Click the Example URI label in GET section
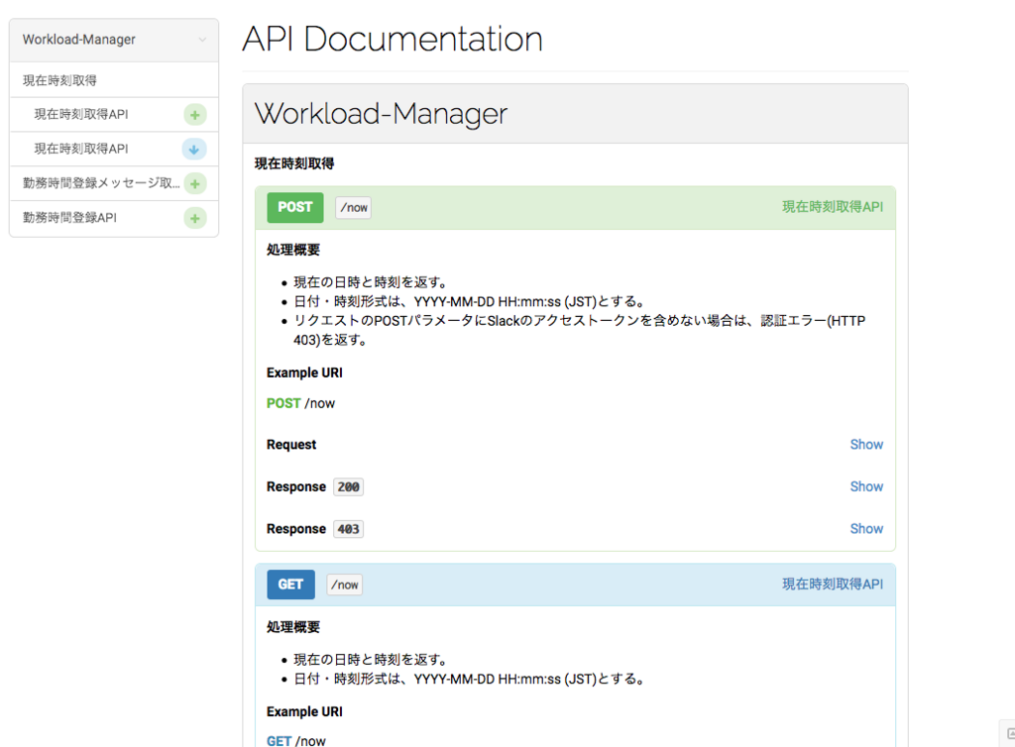 pyautogui.click(x=304, y=711)
